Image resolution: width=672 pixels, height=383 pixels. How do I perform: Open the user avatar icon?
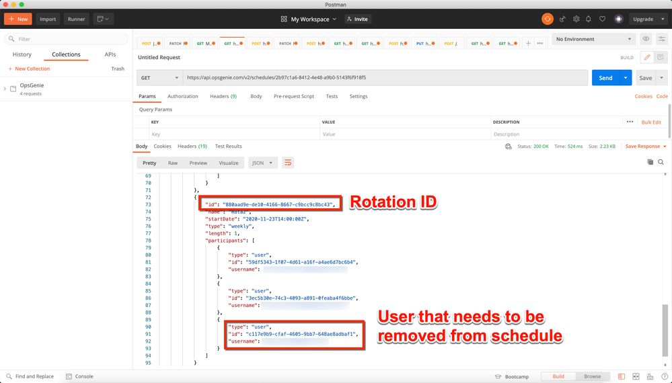click(618, 19)
